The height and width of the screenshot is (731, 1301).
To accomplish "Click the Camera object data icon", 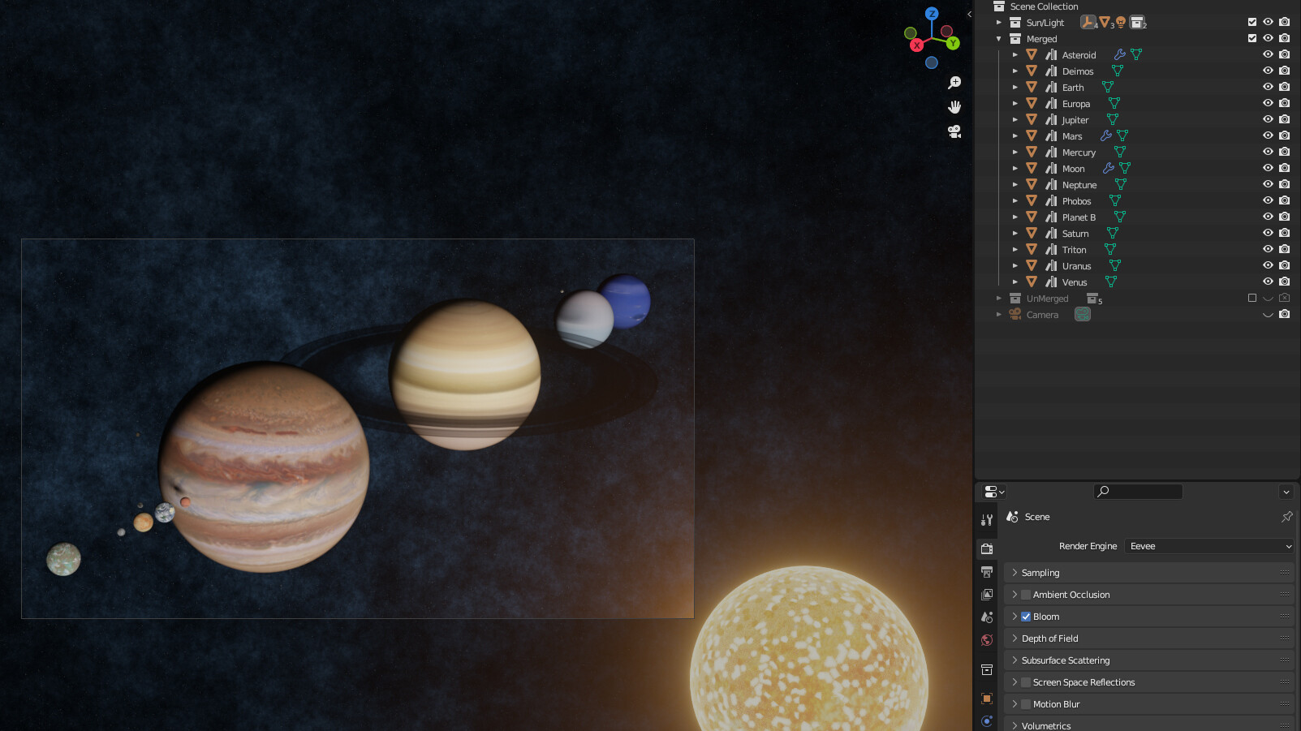I will 1083,314.
